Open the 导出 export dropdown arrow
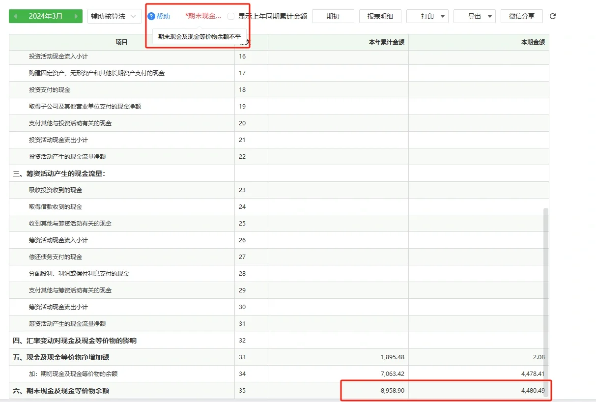 click(488, 16)
